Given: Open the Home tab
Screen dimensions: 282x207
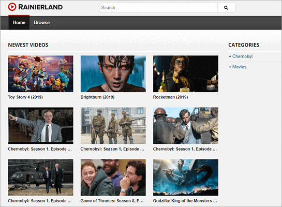Looking at the screenshot, I should point(19,22).
